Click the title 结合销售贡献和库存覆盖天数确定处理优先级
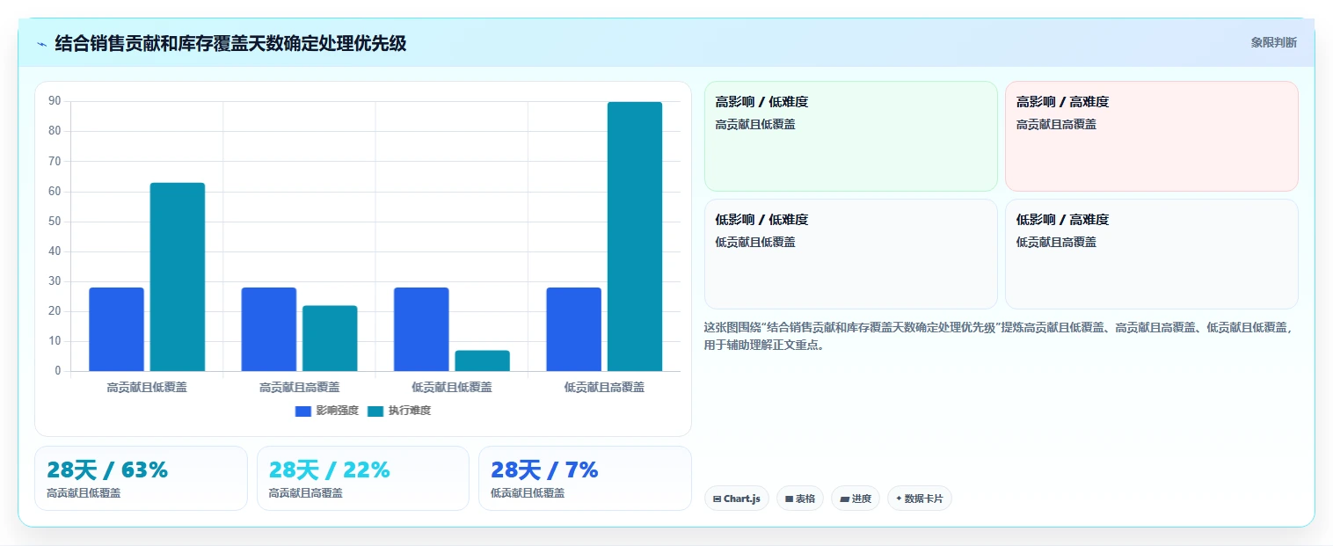This screenshot has width=1333, height=546. pyautogui.click(x=230, y=43)
